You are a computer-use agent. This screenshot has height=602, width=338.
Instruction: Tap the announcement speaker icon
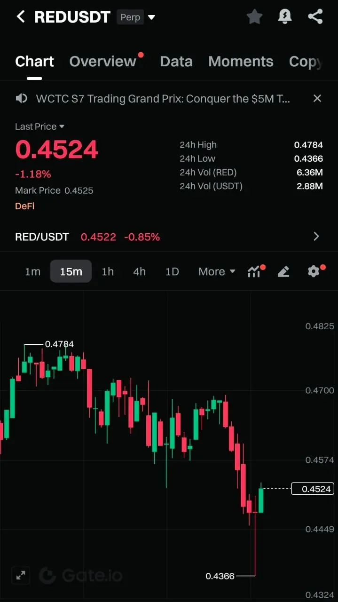(21, 98)
